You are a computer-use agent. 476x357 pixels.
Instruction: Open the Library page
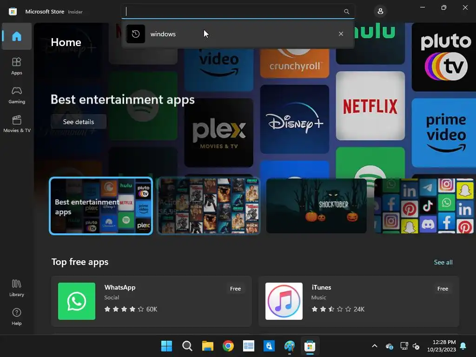[17, 288]
